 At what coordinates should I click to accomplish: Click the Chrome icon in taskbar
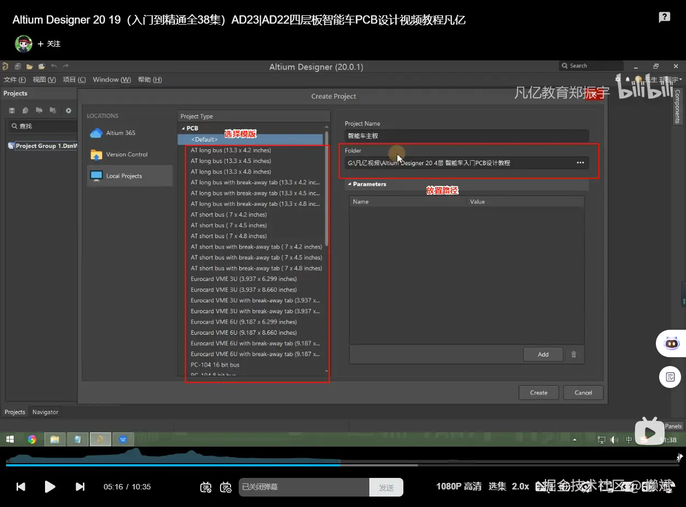click(x=32, y=439)
